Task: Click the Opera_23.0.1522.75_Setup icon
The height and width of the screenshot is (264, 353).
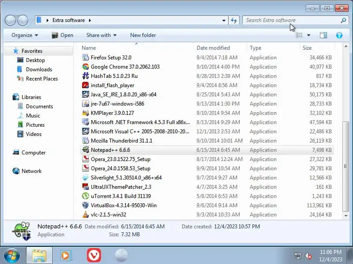Action: point(86,159)
